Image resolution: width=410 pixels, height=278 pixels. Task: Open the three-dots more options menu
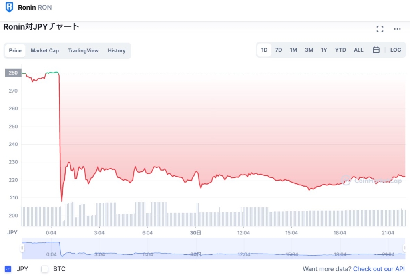397,29
